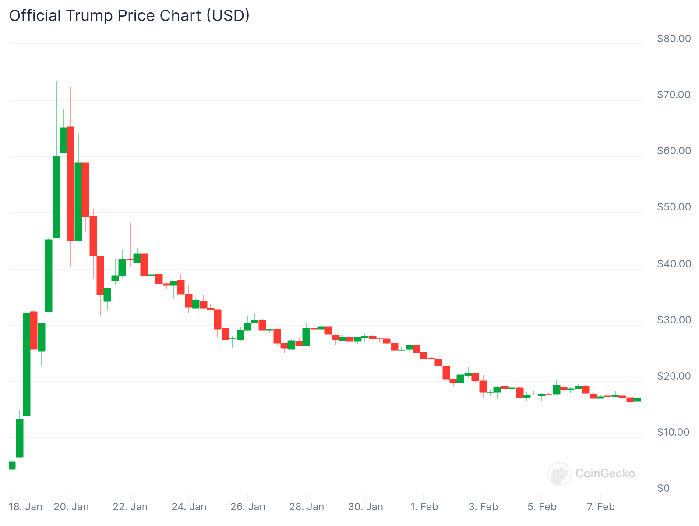Click the $80.00 price axis label
The height and width of the screenshot is (526, 699).
pos(674,39)
